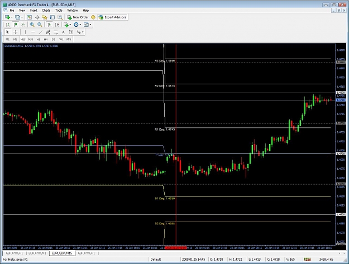Toggle the Expert Advisors button

pyautogui.click(x=113, y=17)
